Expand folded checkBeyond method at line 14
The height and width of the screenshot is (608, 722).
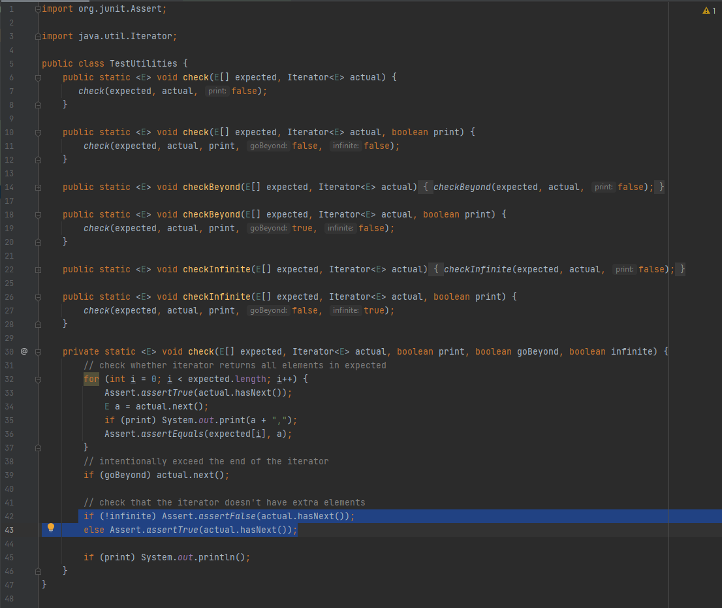tap(39, 187)
